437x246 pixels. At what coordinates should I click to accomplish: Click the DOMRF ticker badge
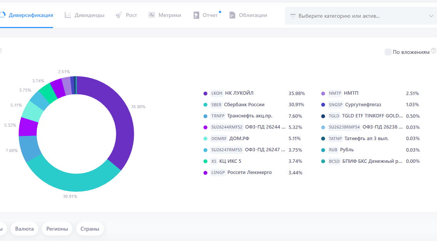coord(219,139)
